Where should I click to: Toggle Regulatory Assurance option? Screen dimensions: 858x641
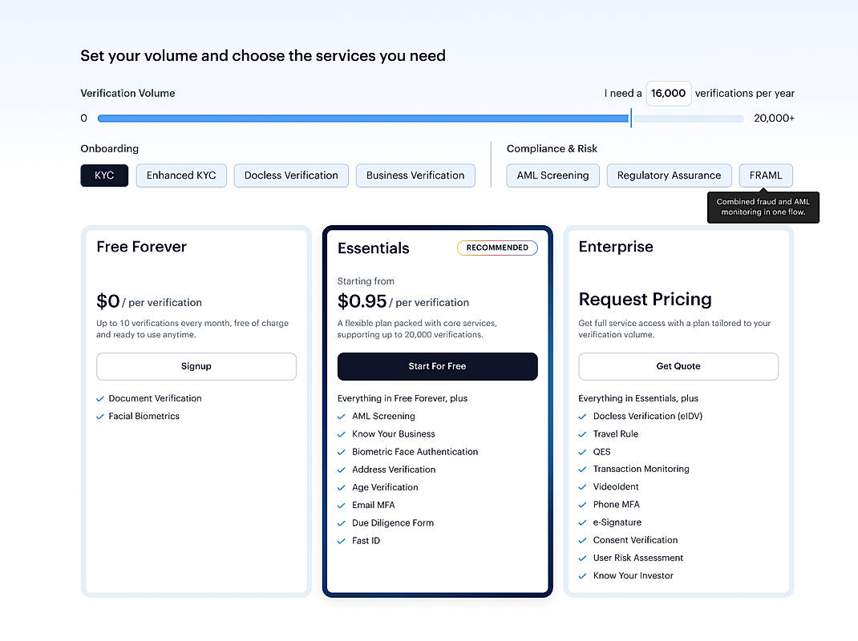[670, 175]
